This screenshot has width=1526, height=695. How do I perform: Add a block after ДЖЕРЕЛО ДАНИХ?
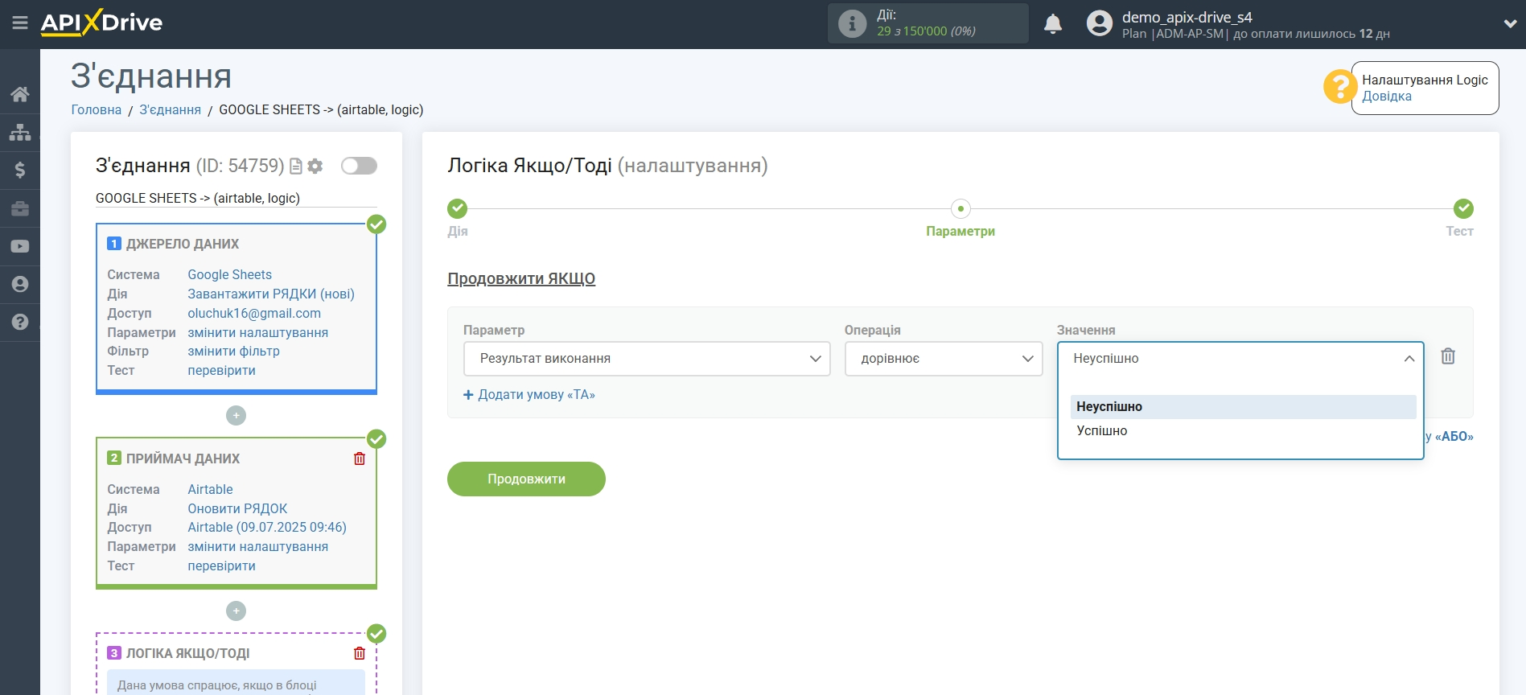[236, 416]
